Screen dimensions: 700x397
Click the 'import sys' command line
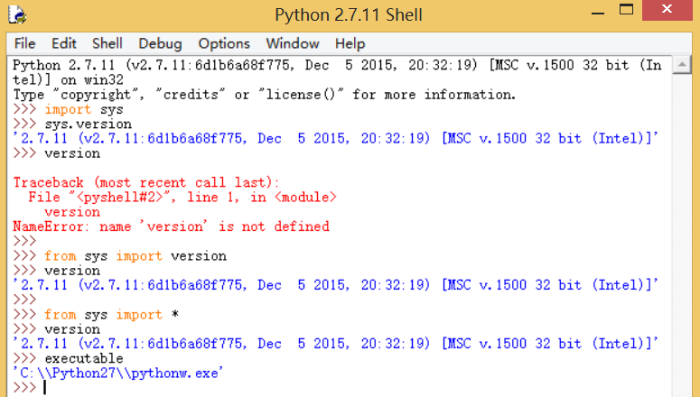68,109
